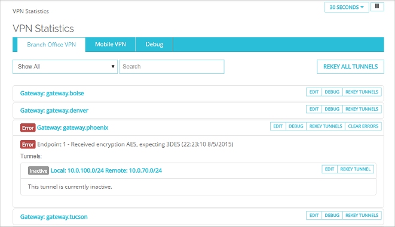Viewport: 395px width, 227px height.
Task: Edit the gateway.tucson gateway
Action: pos(314,215)
